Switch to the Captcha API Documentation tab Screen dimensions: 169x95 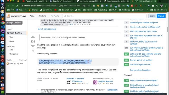tap(62, 1)
